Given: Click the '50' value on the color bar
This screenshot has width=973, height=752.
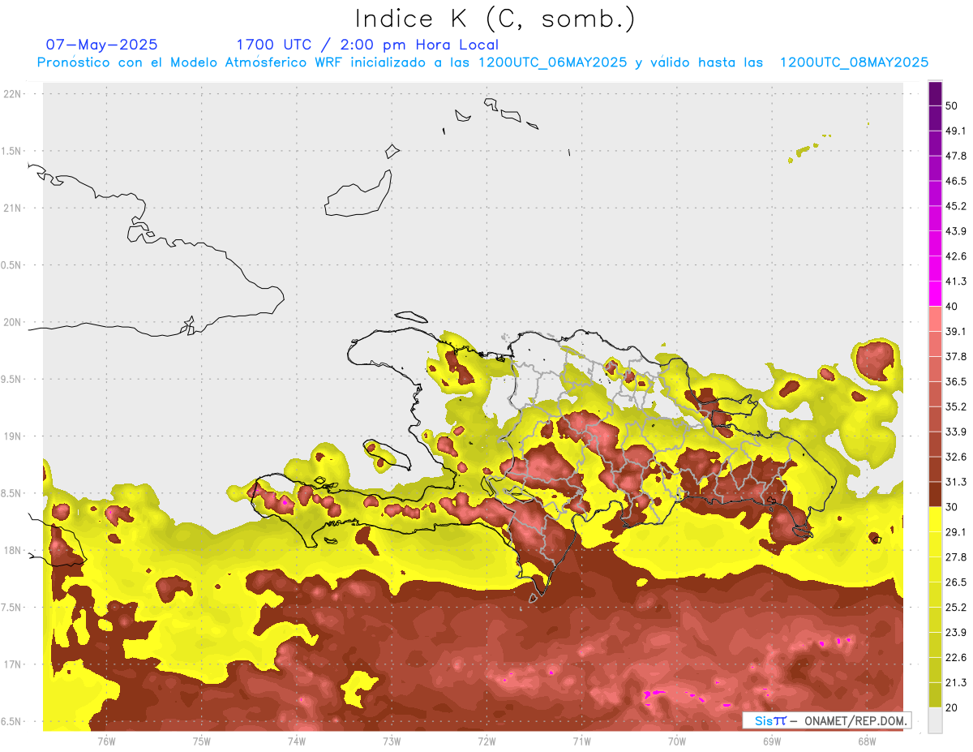Looking at the screenshot, I should click(x=952, y=105).
